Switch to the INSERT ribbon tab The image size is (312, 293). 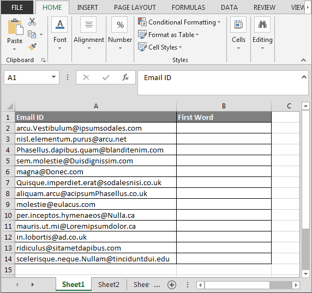pos(87,8)
